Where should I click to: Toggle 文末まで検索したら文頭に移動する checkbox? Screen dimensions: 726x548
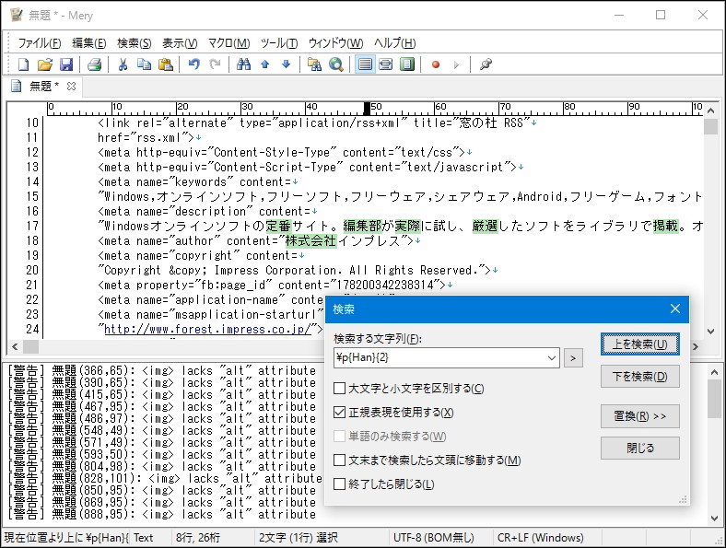tap(339, 461)
